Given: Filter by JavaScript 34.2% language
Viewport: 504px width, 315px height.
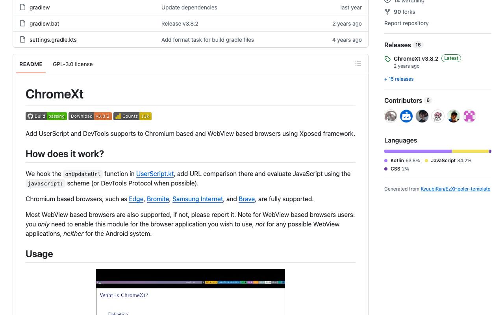Looking at the screenshot, I should click(448, 161).
